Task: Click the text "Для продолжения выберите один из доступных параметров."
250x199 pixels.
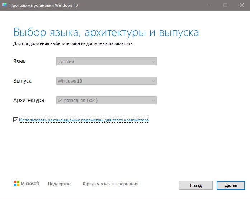Action: coord(73,43)
